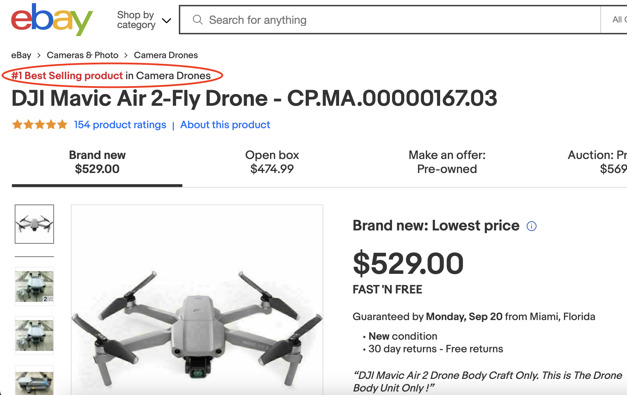Click the five-star rating icons
Screen dimensions: 627x395
[40, 124]
